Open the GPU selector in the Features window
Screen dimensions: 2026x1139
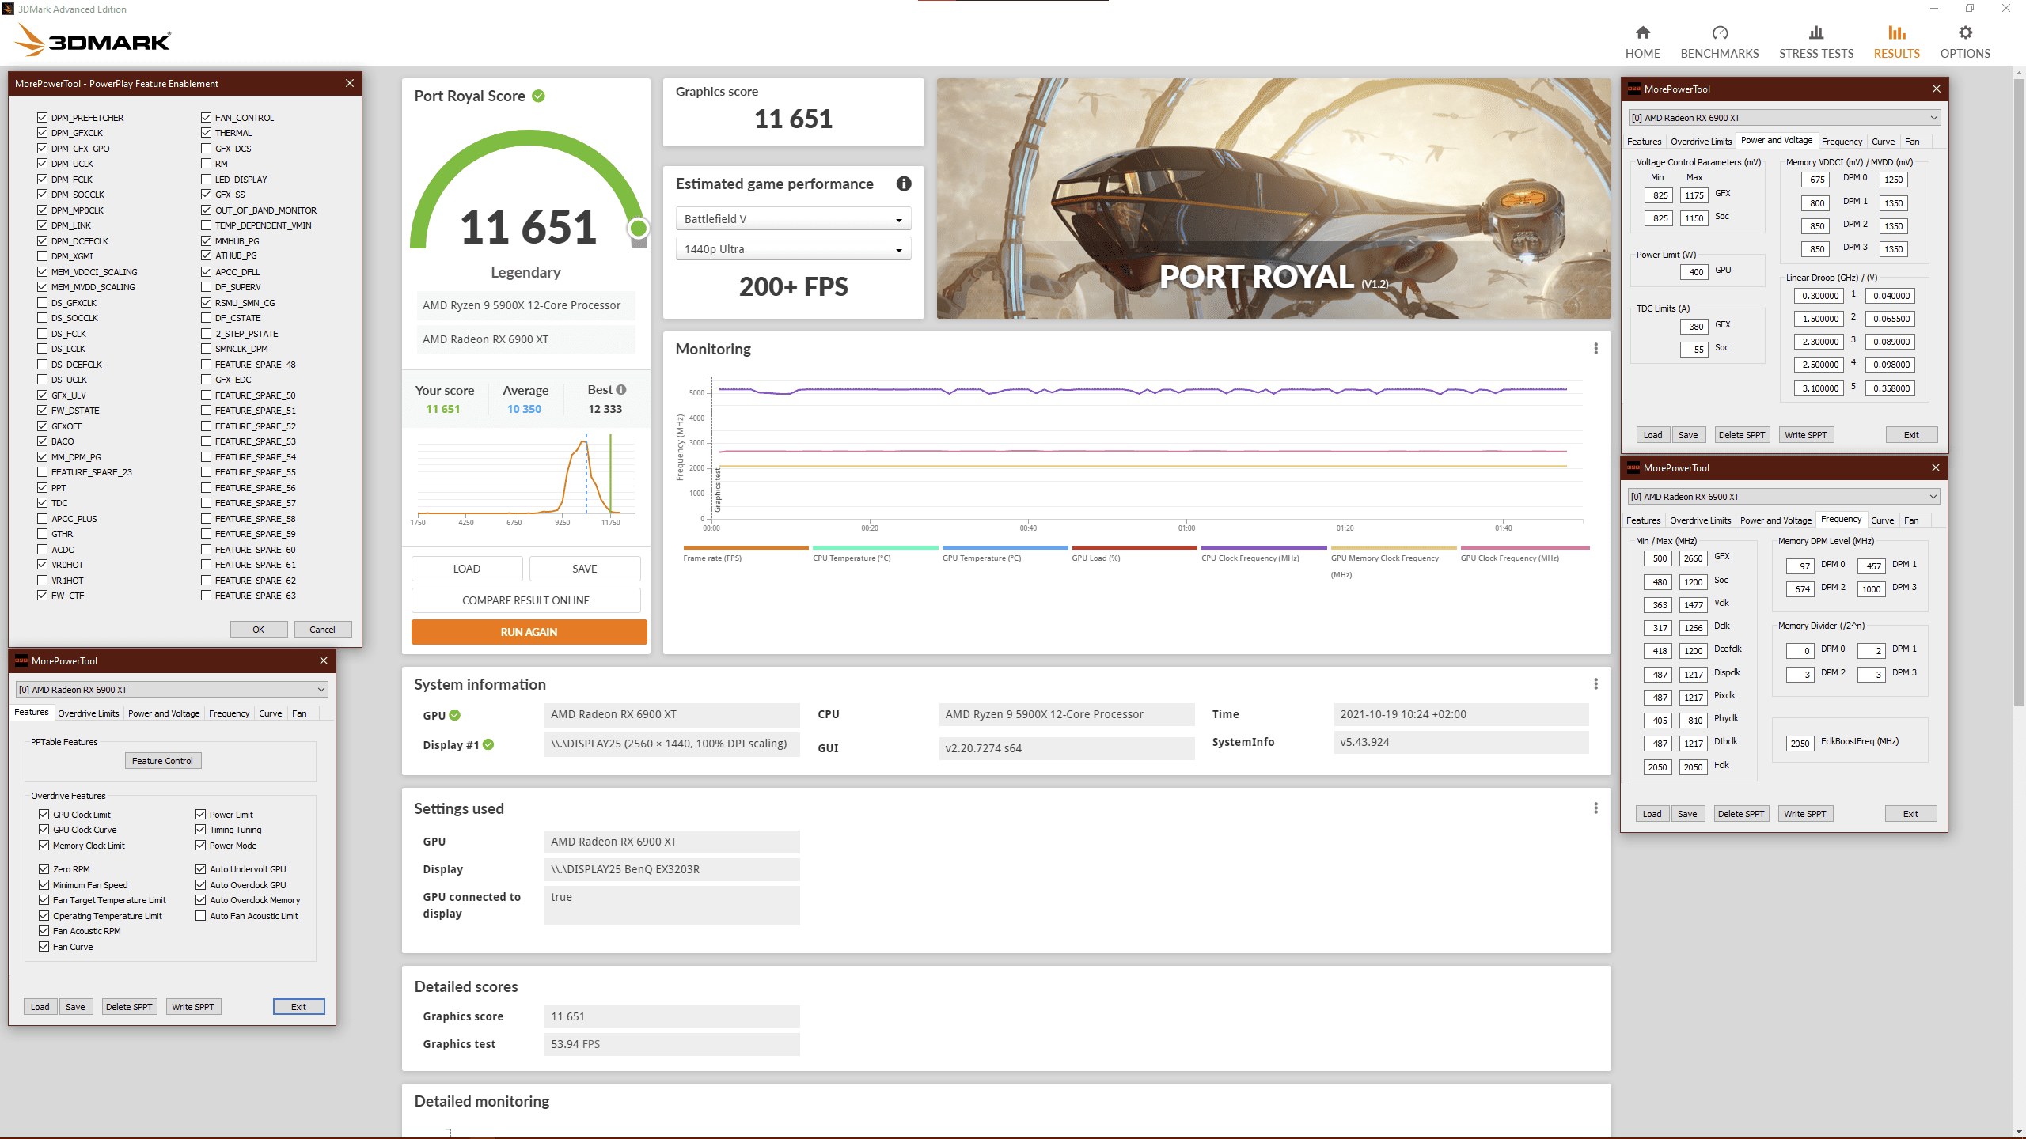171,690
